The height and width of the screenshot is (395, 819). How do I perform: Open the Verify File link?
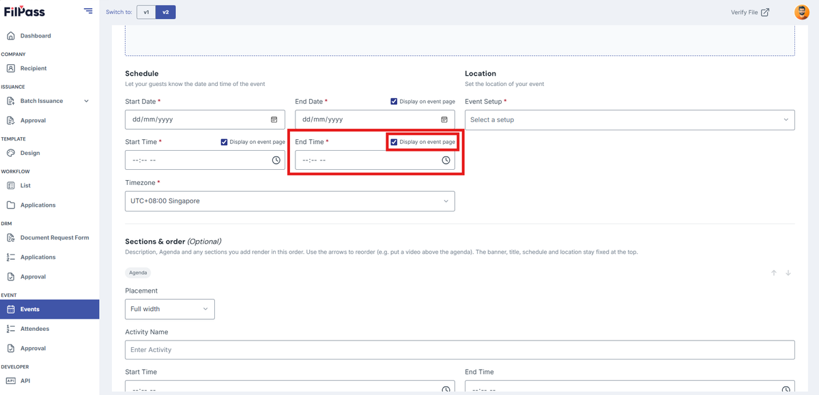[x=749, y=12]
